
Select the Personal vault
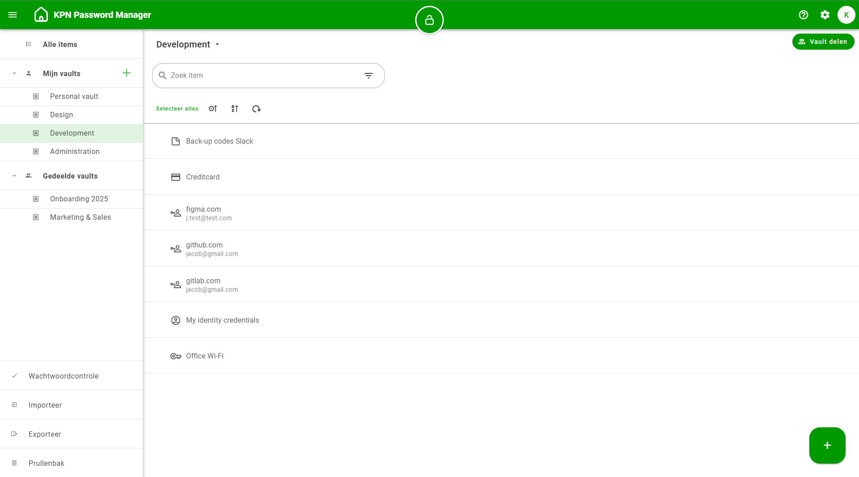point(74,97)
